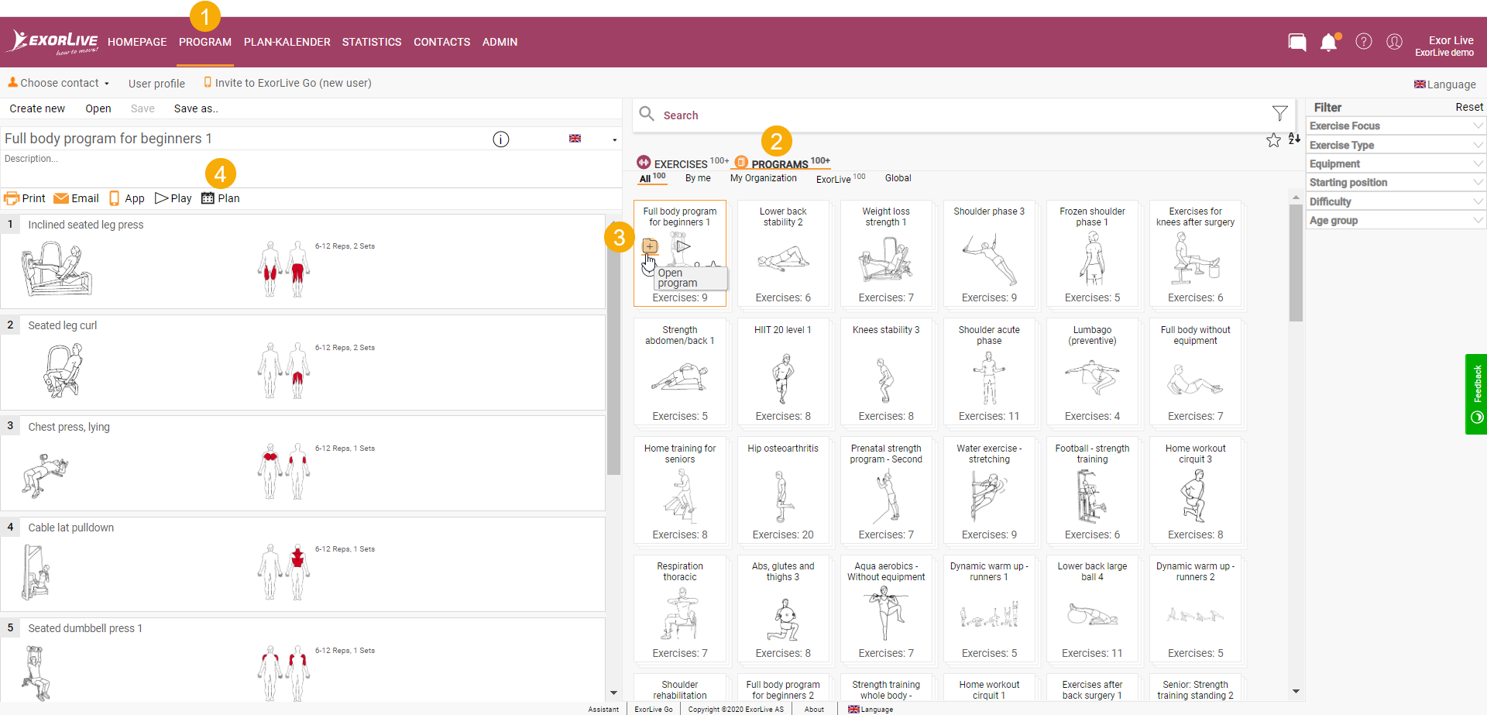Print the program

tap(25, 198)
